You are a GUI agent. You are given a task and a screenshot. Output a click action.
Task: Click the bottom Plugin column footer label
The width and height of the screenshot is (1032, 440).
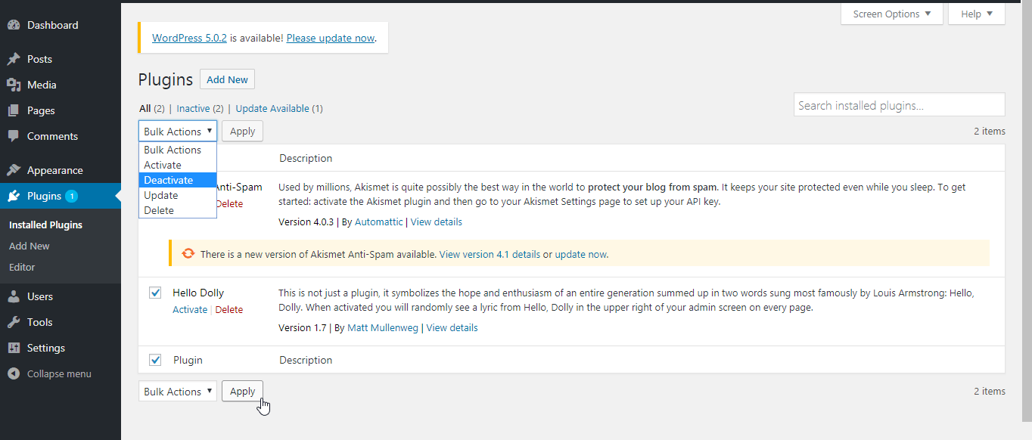(x=188, y=360)
